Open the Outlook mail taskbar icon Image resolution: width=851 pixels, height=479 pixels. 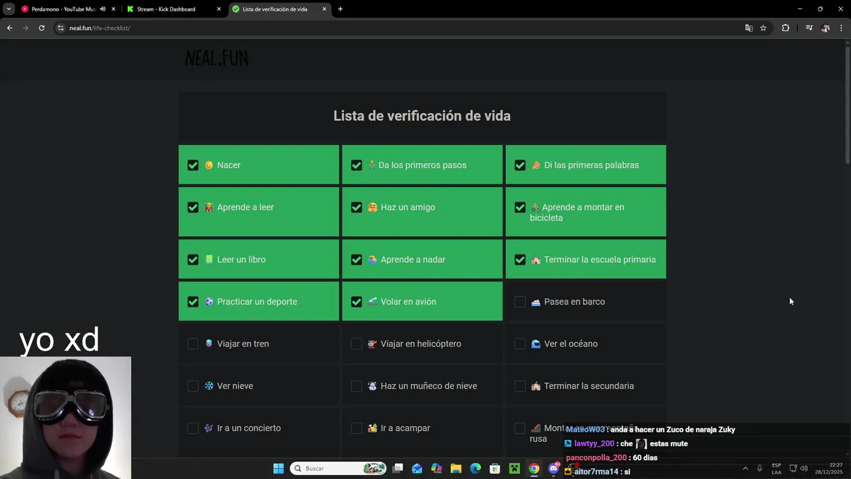417,468
